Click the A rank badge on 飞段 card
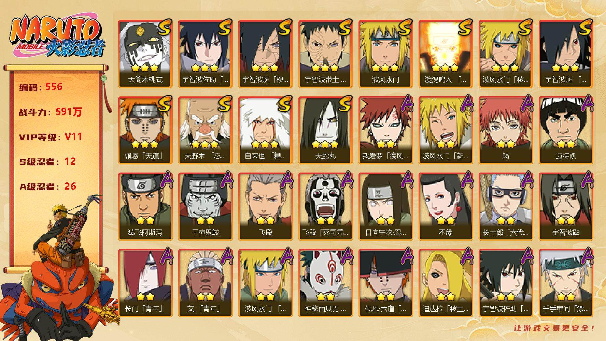Image resolution: width=606 pixels, height=341 pixels. [x=286, y=181]
